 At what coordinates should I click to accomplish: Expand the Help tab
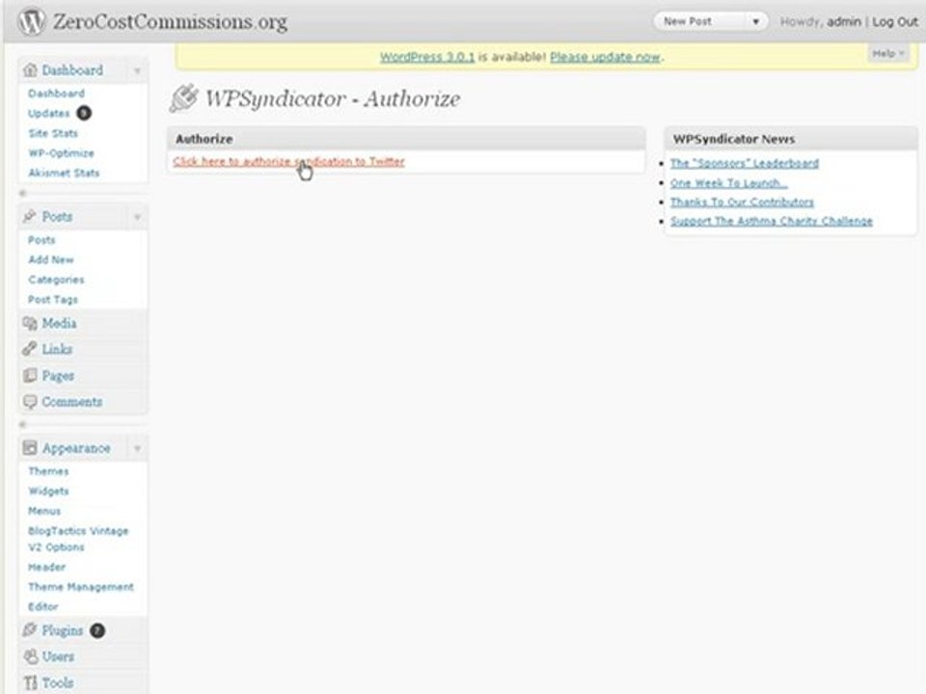click(x=888, y=54)
